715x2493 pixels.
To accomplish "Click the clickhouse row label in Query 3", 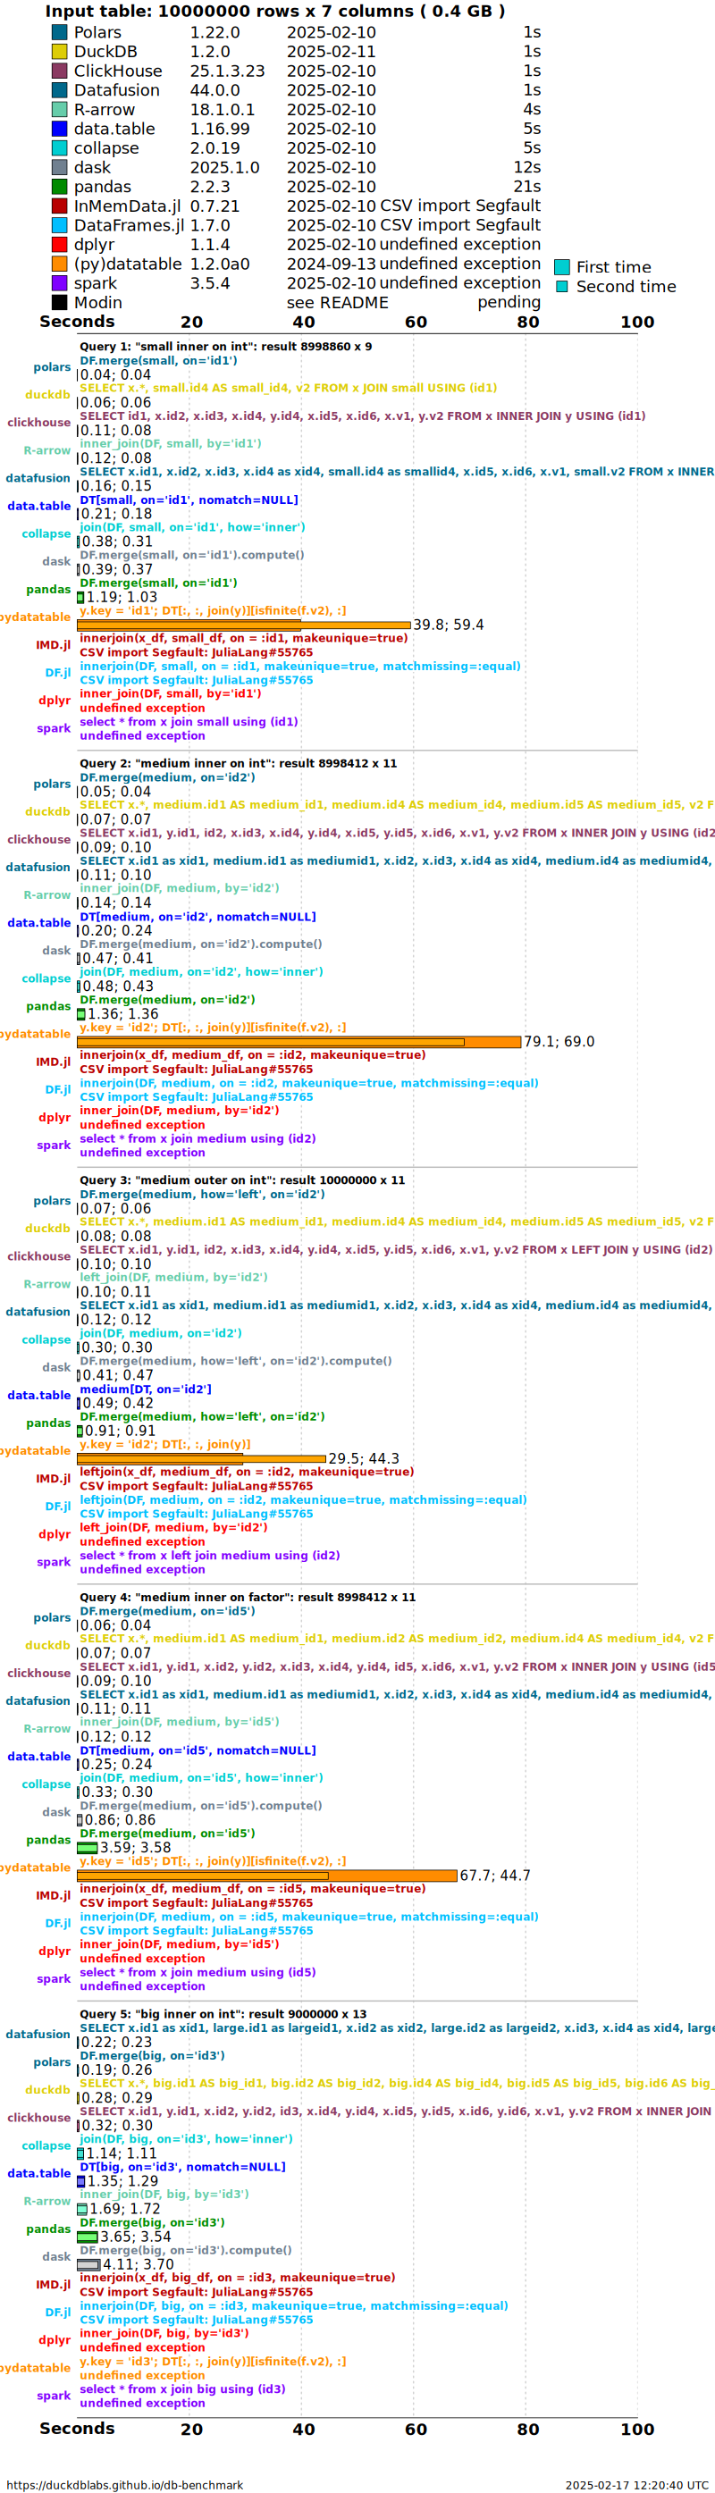I will [39, 1257].
